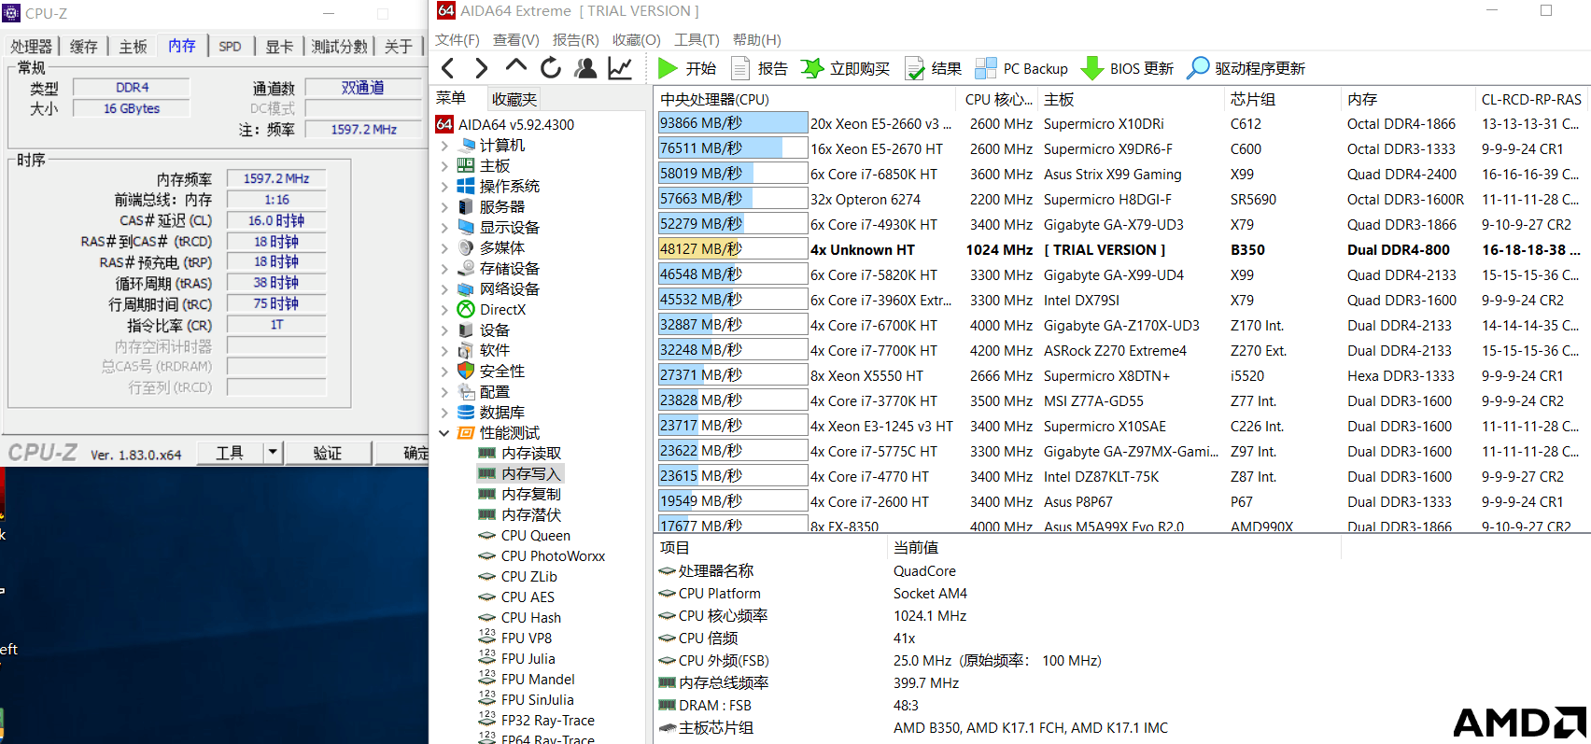Open AIDA64 工具(T) menu

(697, 40)
